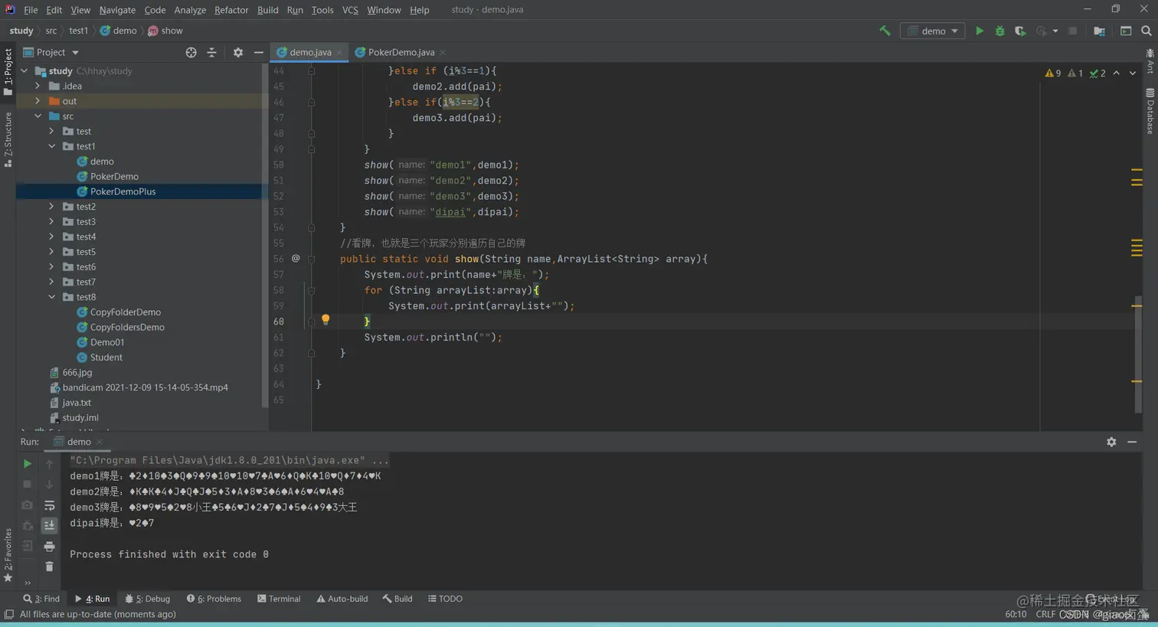This screenshot has height=627, width=1158.
Task: Open Favorites side tool window
Action: click(x=8, y=555)
